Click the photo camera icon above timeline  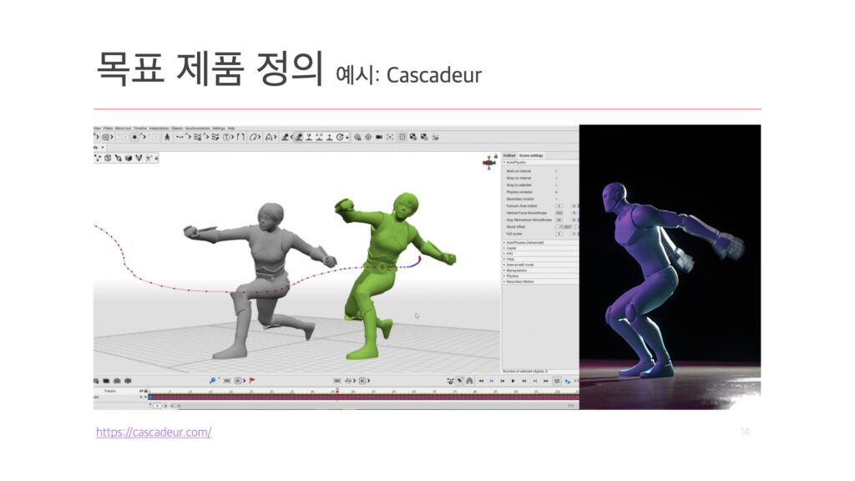click(x=117, y=381)
